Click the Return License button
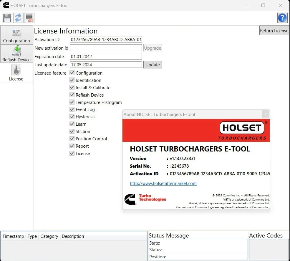 click(x=274, y=31)
